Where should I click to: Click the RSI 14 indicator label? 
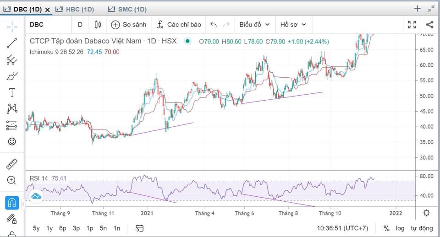point(38,178)
